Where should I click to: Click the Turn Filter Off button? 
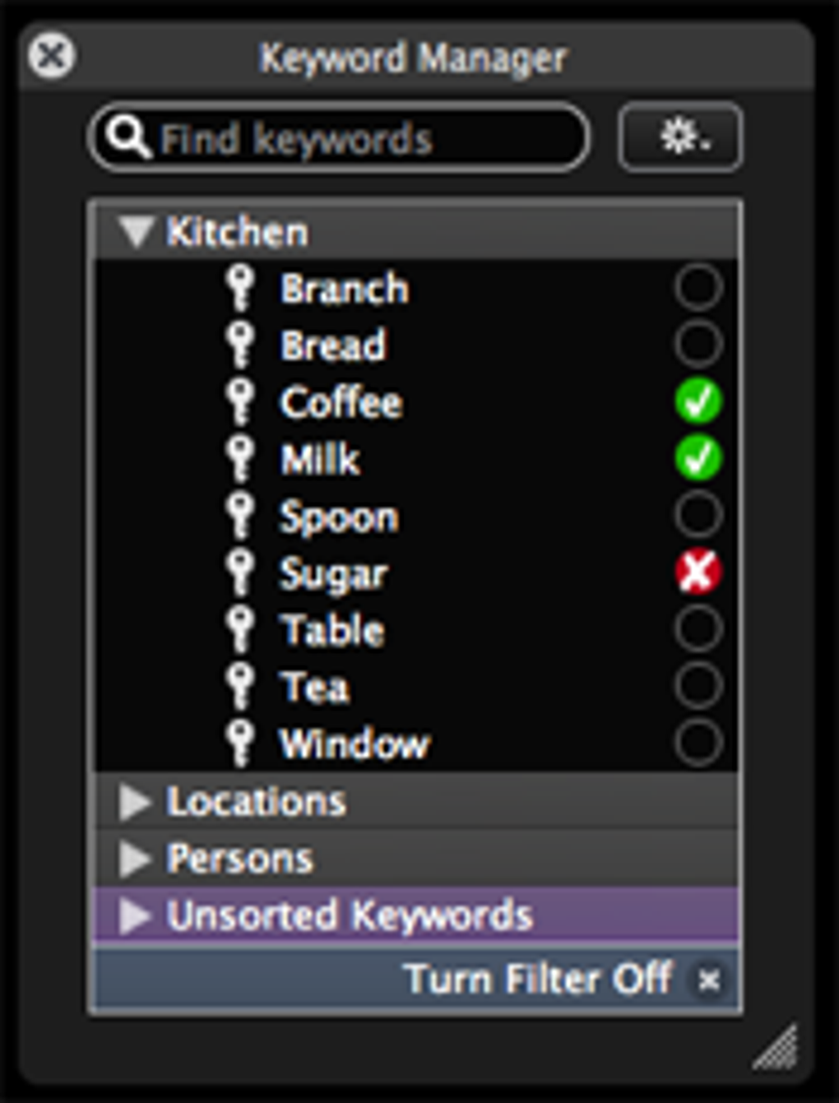(540, 980)
